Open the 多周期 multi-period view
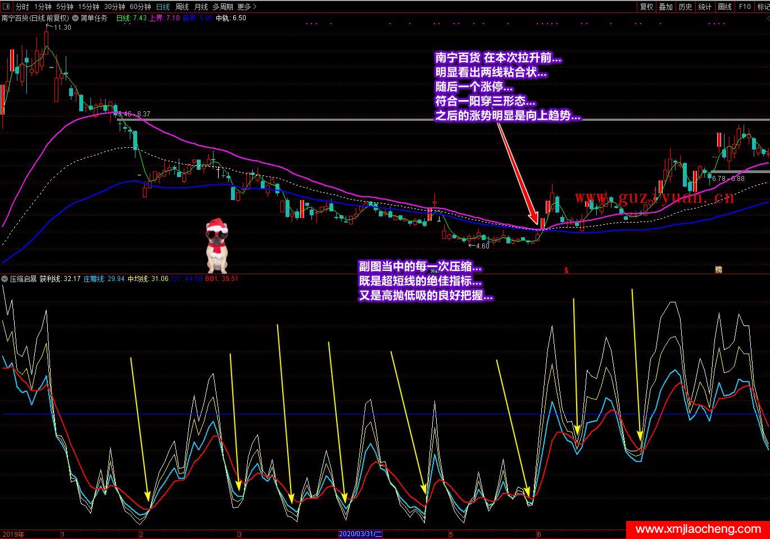 [x=223, y=7]
